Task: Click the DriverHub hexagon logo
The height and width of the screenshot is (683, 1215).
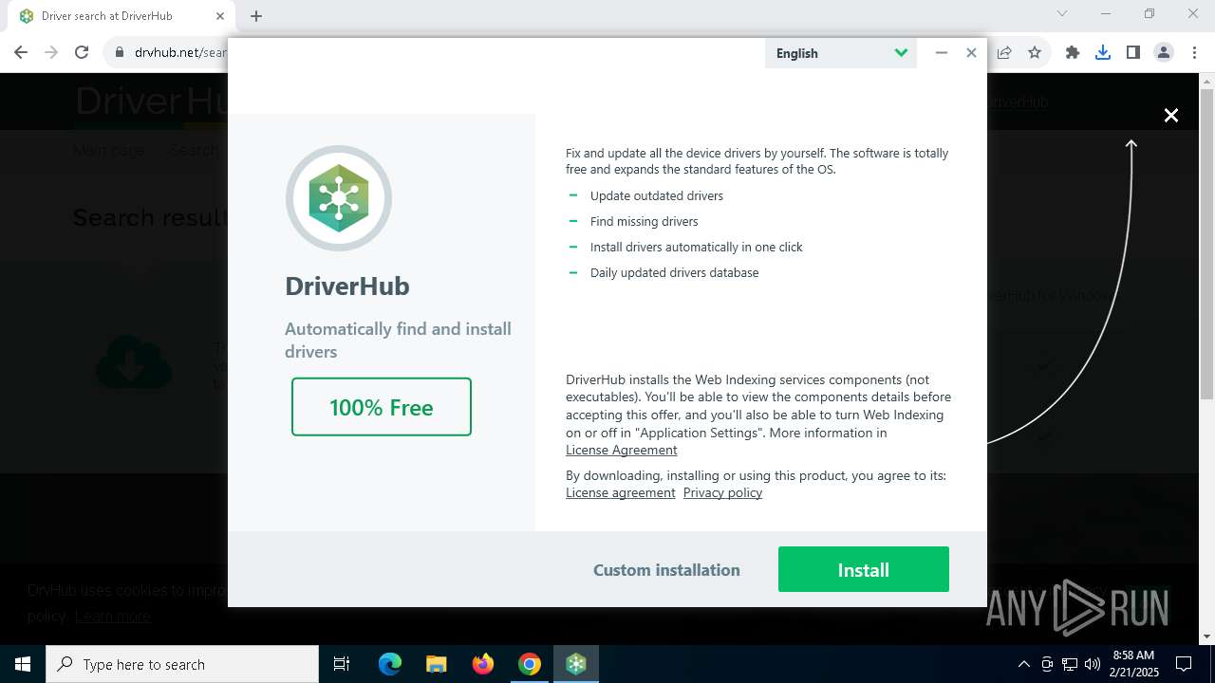Action: coord(339,198)
